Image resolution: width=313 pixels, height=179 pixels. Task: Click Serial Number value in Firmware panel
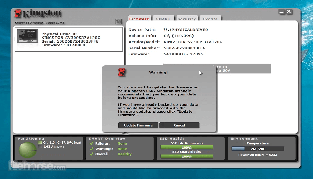tap(184, 48)
